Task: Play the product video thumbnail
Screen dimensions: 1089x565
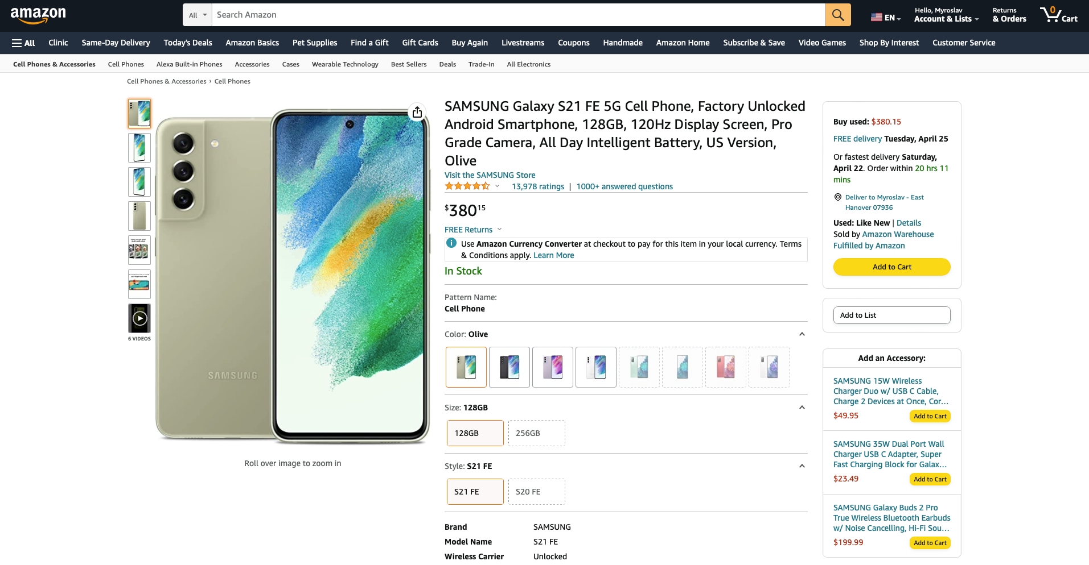Action: (139, 318)
